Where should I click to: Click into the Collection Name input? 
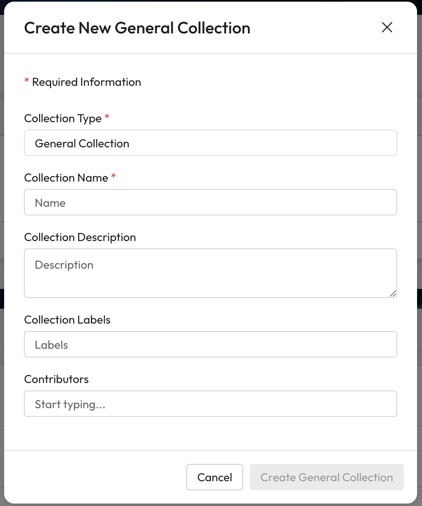click(x=210, y=203)
